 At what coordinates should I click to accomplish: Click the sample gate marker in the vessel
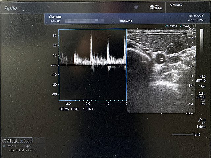[162, 59]
